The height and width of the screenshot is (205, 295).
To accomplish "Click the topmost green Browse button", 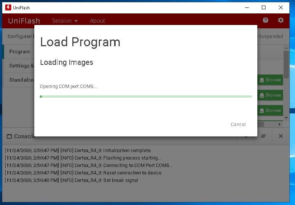I will pyautogui.click(x=270, y=80).
